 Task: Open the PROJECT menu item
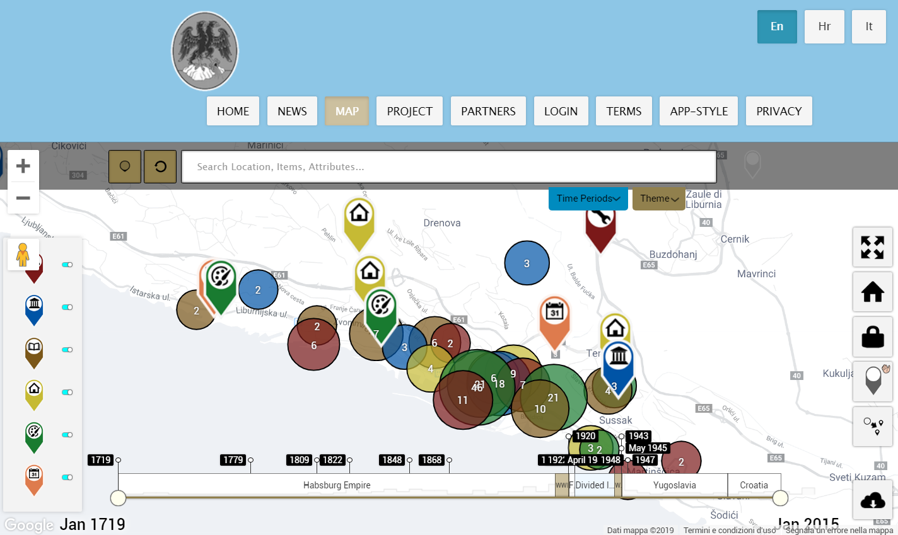[409, 111]
